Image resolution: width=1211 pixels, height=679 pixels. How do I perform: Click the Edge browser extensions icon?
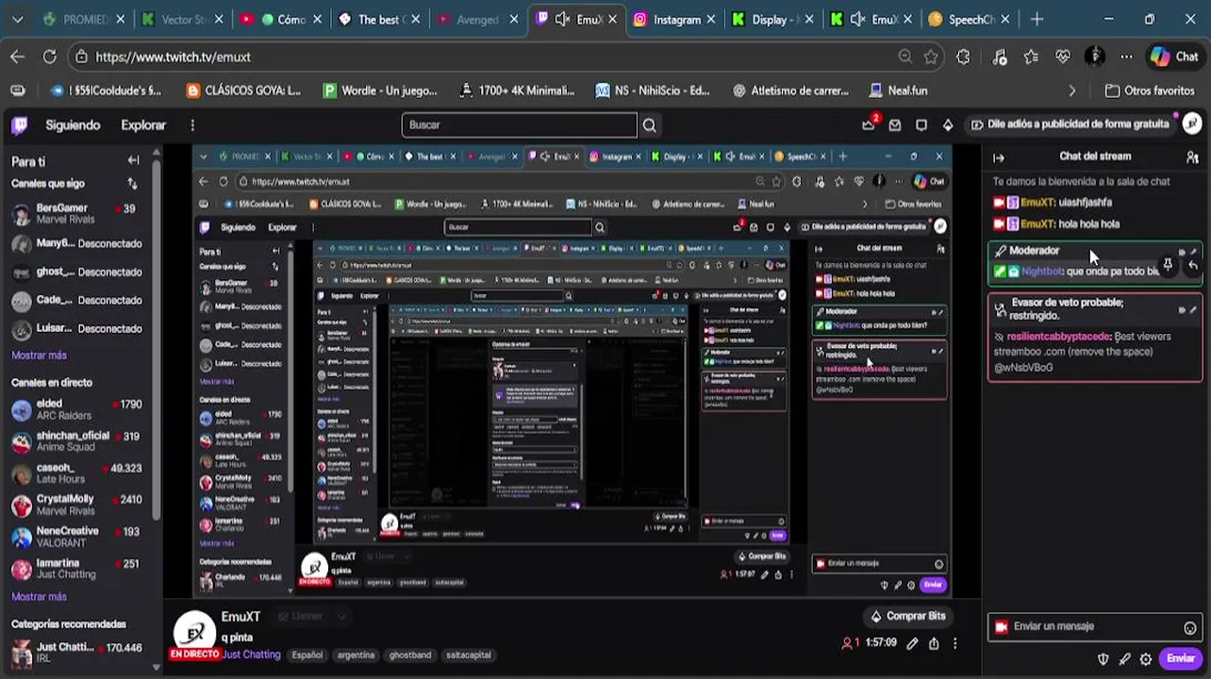click(963, 57)
